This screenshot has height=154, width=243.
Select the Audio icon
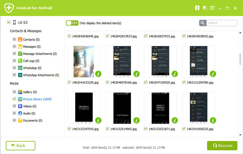click(20, 113)
